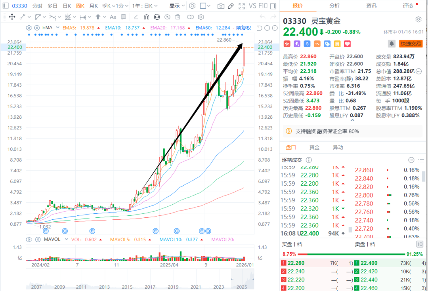428x291 pixels.
Task: Choose the trend line drawing tool
Action: [22, 17]
